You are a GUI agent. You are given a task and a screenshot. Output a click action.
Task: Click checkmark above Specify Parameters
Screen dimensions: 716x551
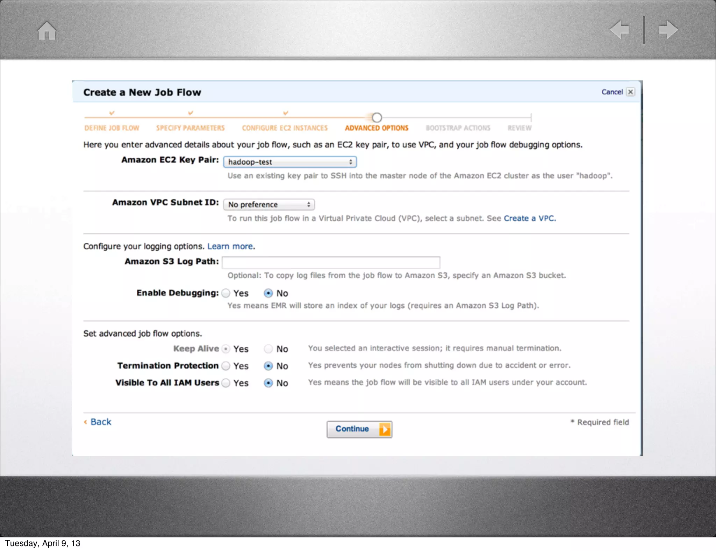[x=190, y=113]
